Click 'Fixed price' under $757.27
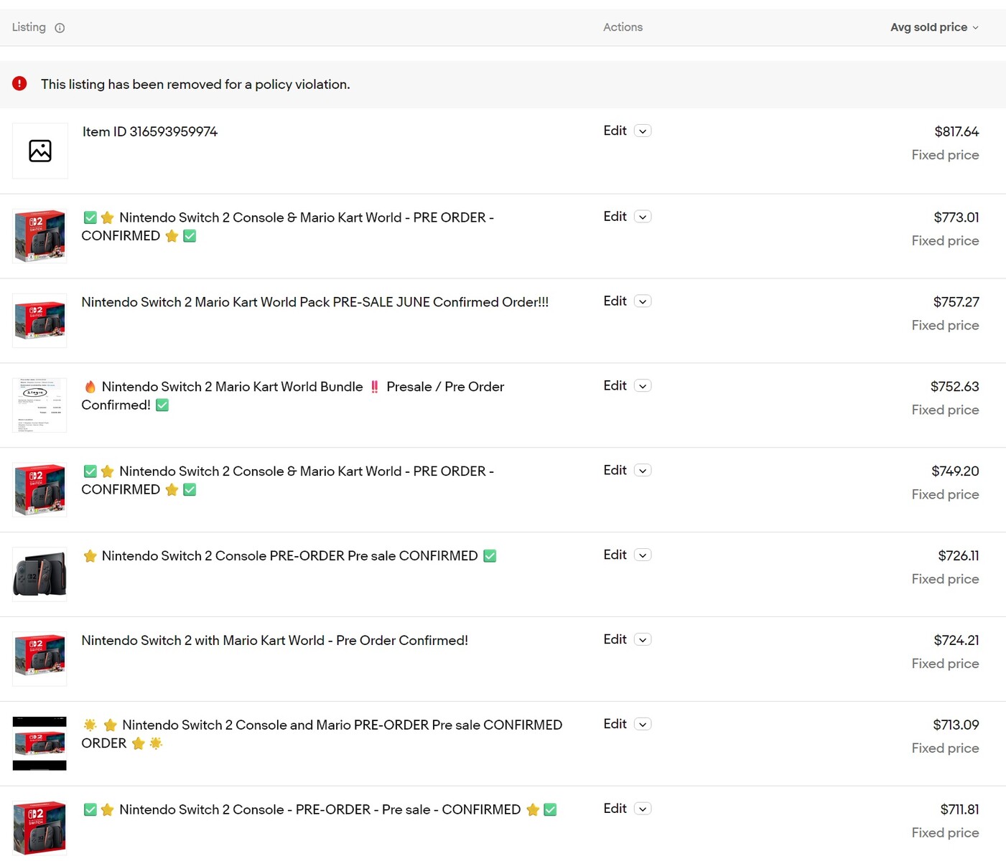Image resolution: width=1006 pixels, height=861 pixels. [x=945, y=326]
